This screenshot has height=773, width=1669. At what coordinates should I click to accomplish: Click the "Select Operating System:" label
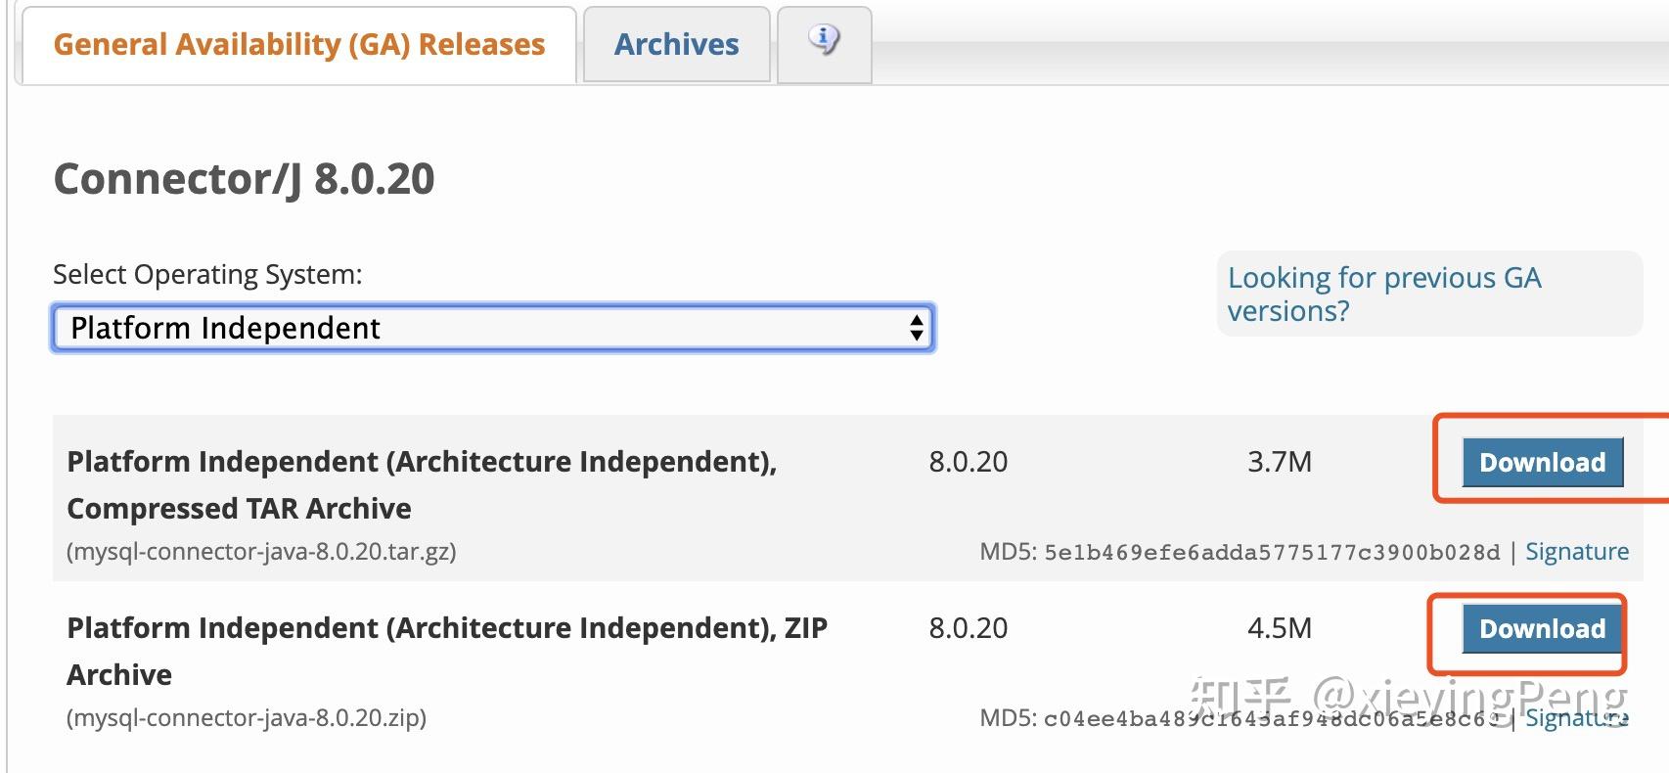tap(207, 275)
